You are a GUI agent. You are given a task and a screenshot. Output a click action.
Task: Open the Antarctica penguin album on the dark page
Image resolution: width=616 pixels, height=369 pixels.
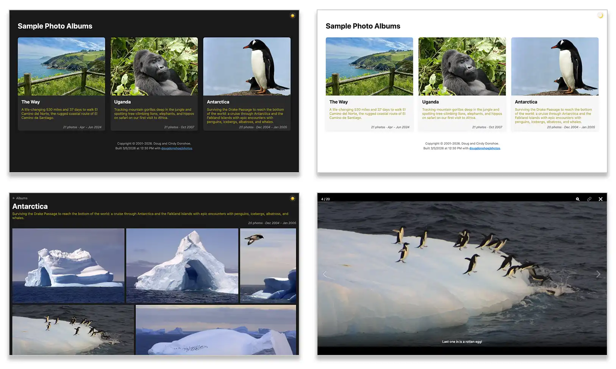[247, 67]
